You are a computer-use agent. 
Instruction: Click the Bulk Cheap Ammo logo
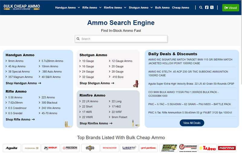tap(21, 7)
